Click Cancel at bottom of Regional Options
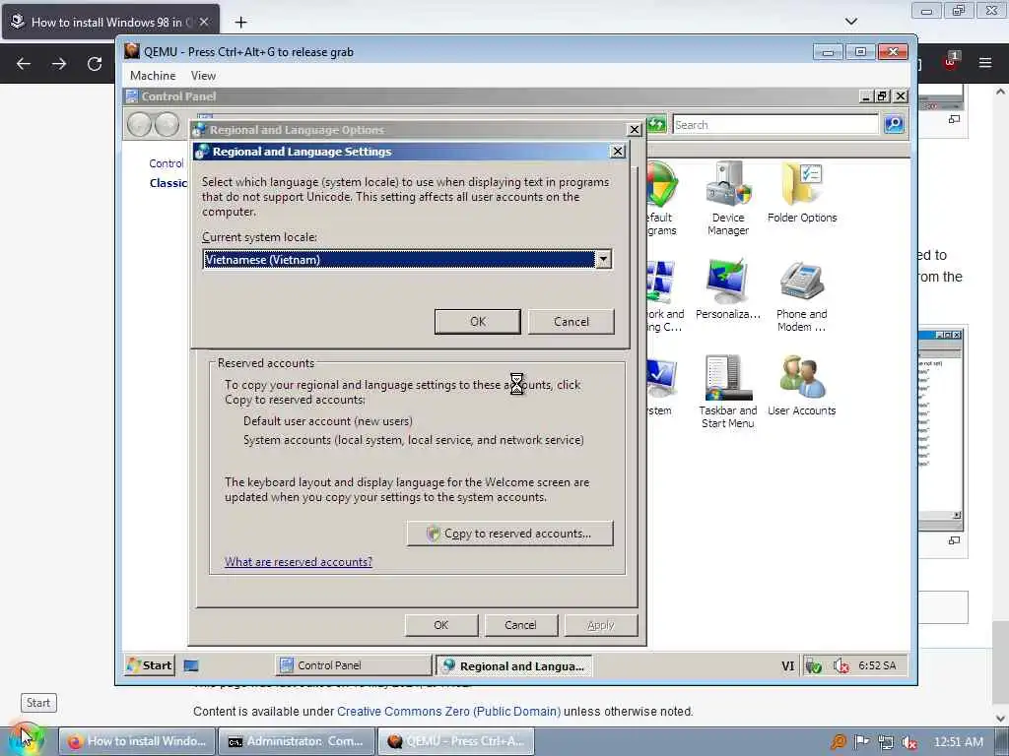The width and height of the screenshot is (1009, 756). 520,625
